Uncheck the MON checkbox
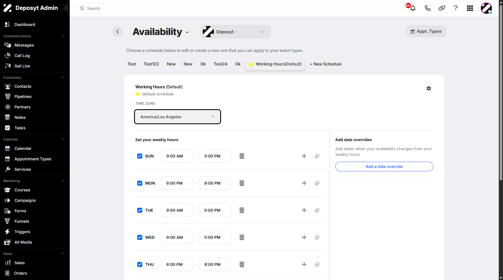Image resolution: width=503 pixels, height=280 pixels. 140,183
